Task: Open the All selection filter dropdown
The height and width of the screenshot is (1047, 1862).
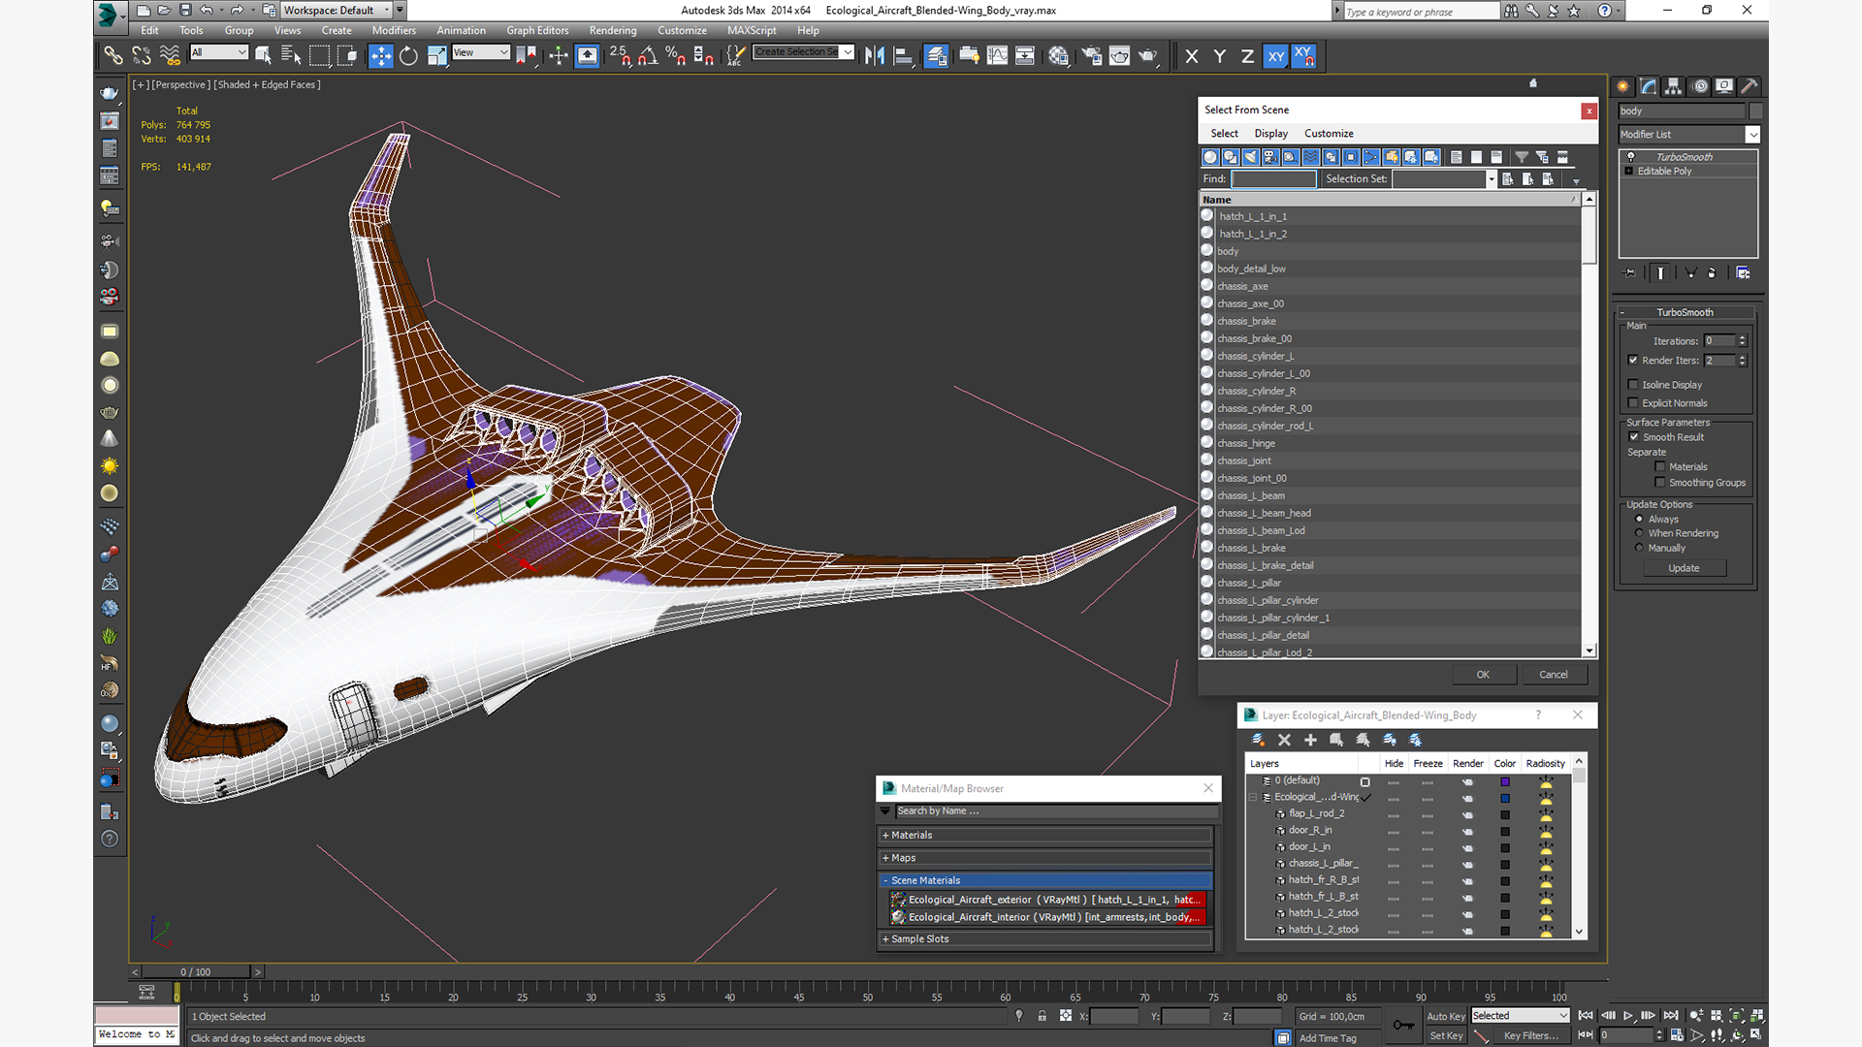Action: tap(219, 52)
